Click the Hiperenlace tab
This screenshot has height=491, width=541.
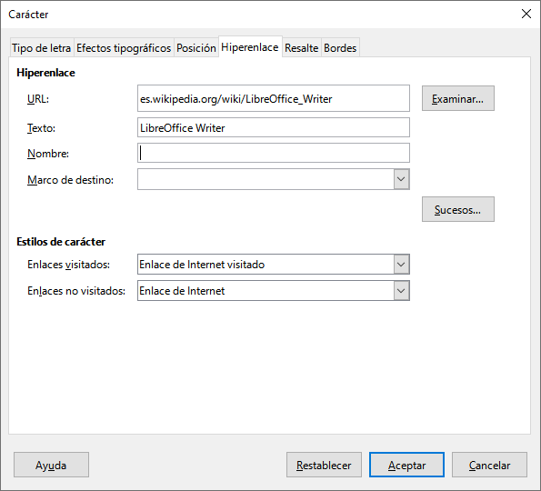click(250, 46)
